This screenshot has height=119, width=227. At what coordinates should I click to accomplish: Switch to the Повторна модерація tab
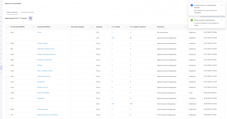tap(27, 12)
